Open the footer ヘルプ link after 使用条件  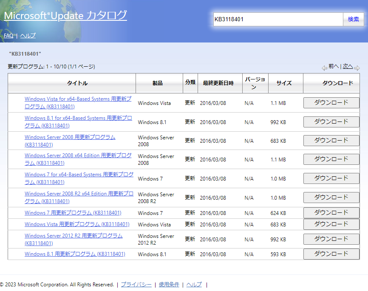click(194, 285)
